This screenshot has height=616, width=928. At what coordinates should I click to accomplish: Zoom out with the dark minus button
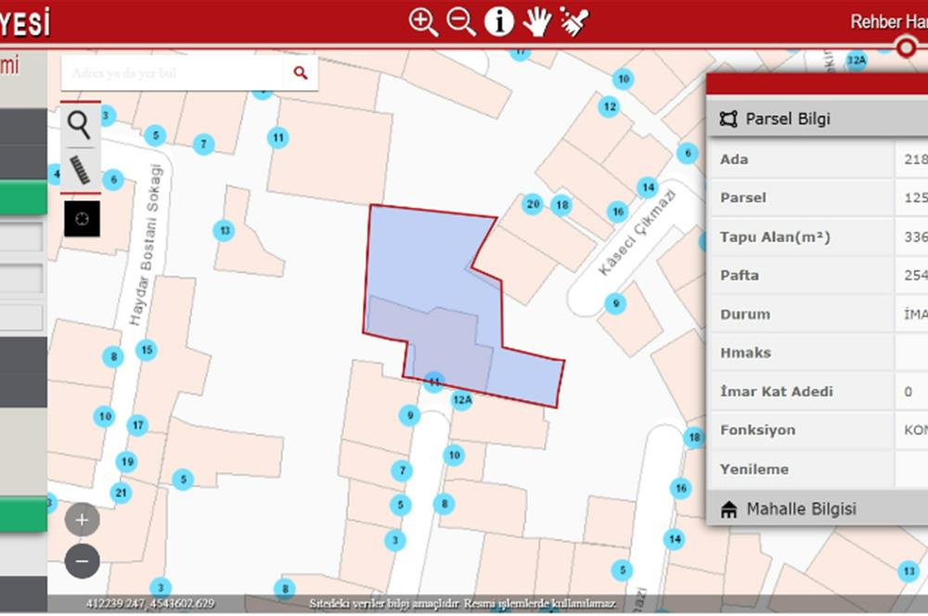pos(82,561)
